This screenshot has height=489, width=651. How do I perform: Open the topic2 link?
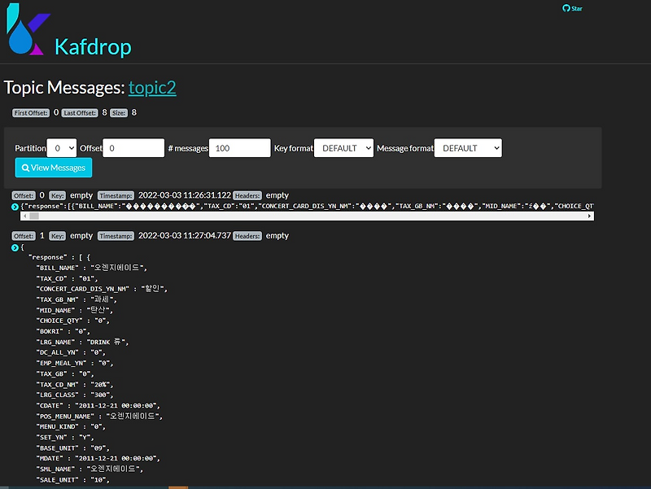[x=152, y=87]
